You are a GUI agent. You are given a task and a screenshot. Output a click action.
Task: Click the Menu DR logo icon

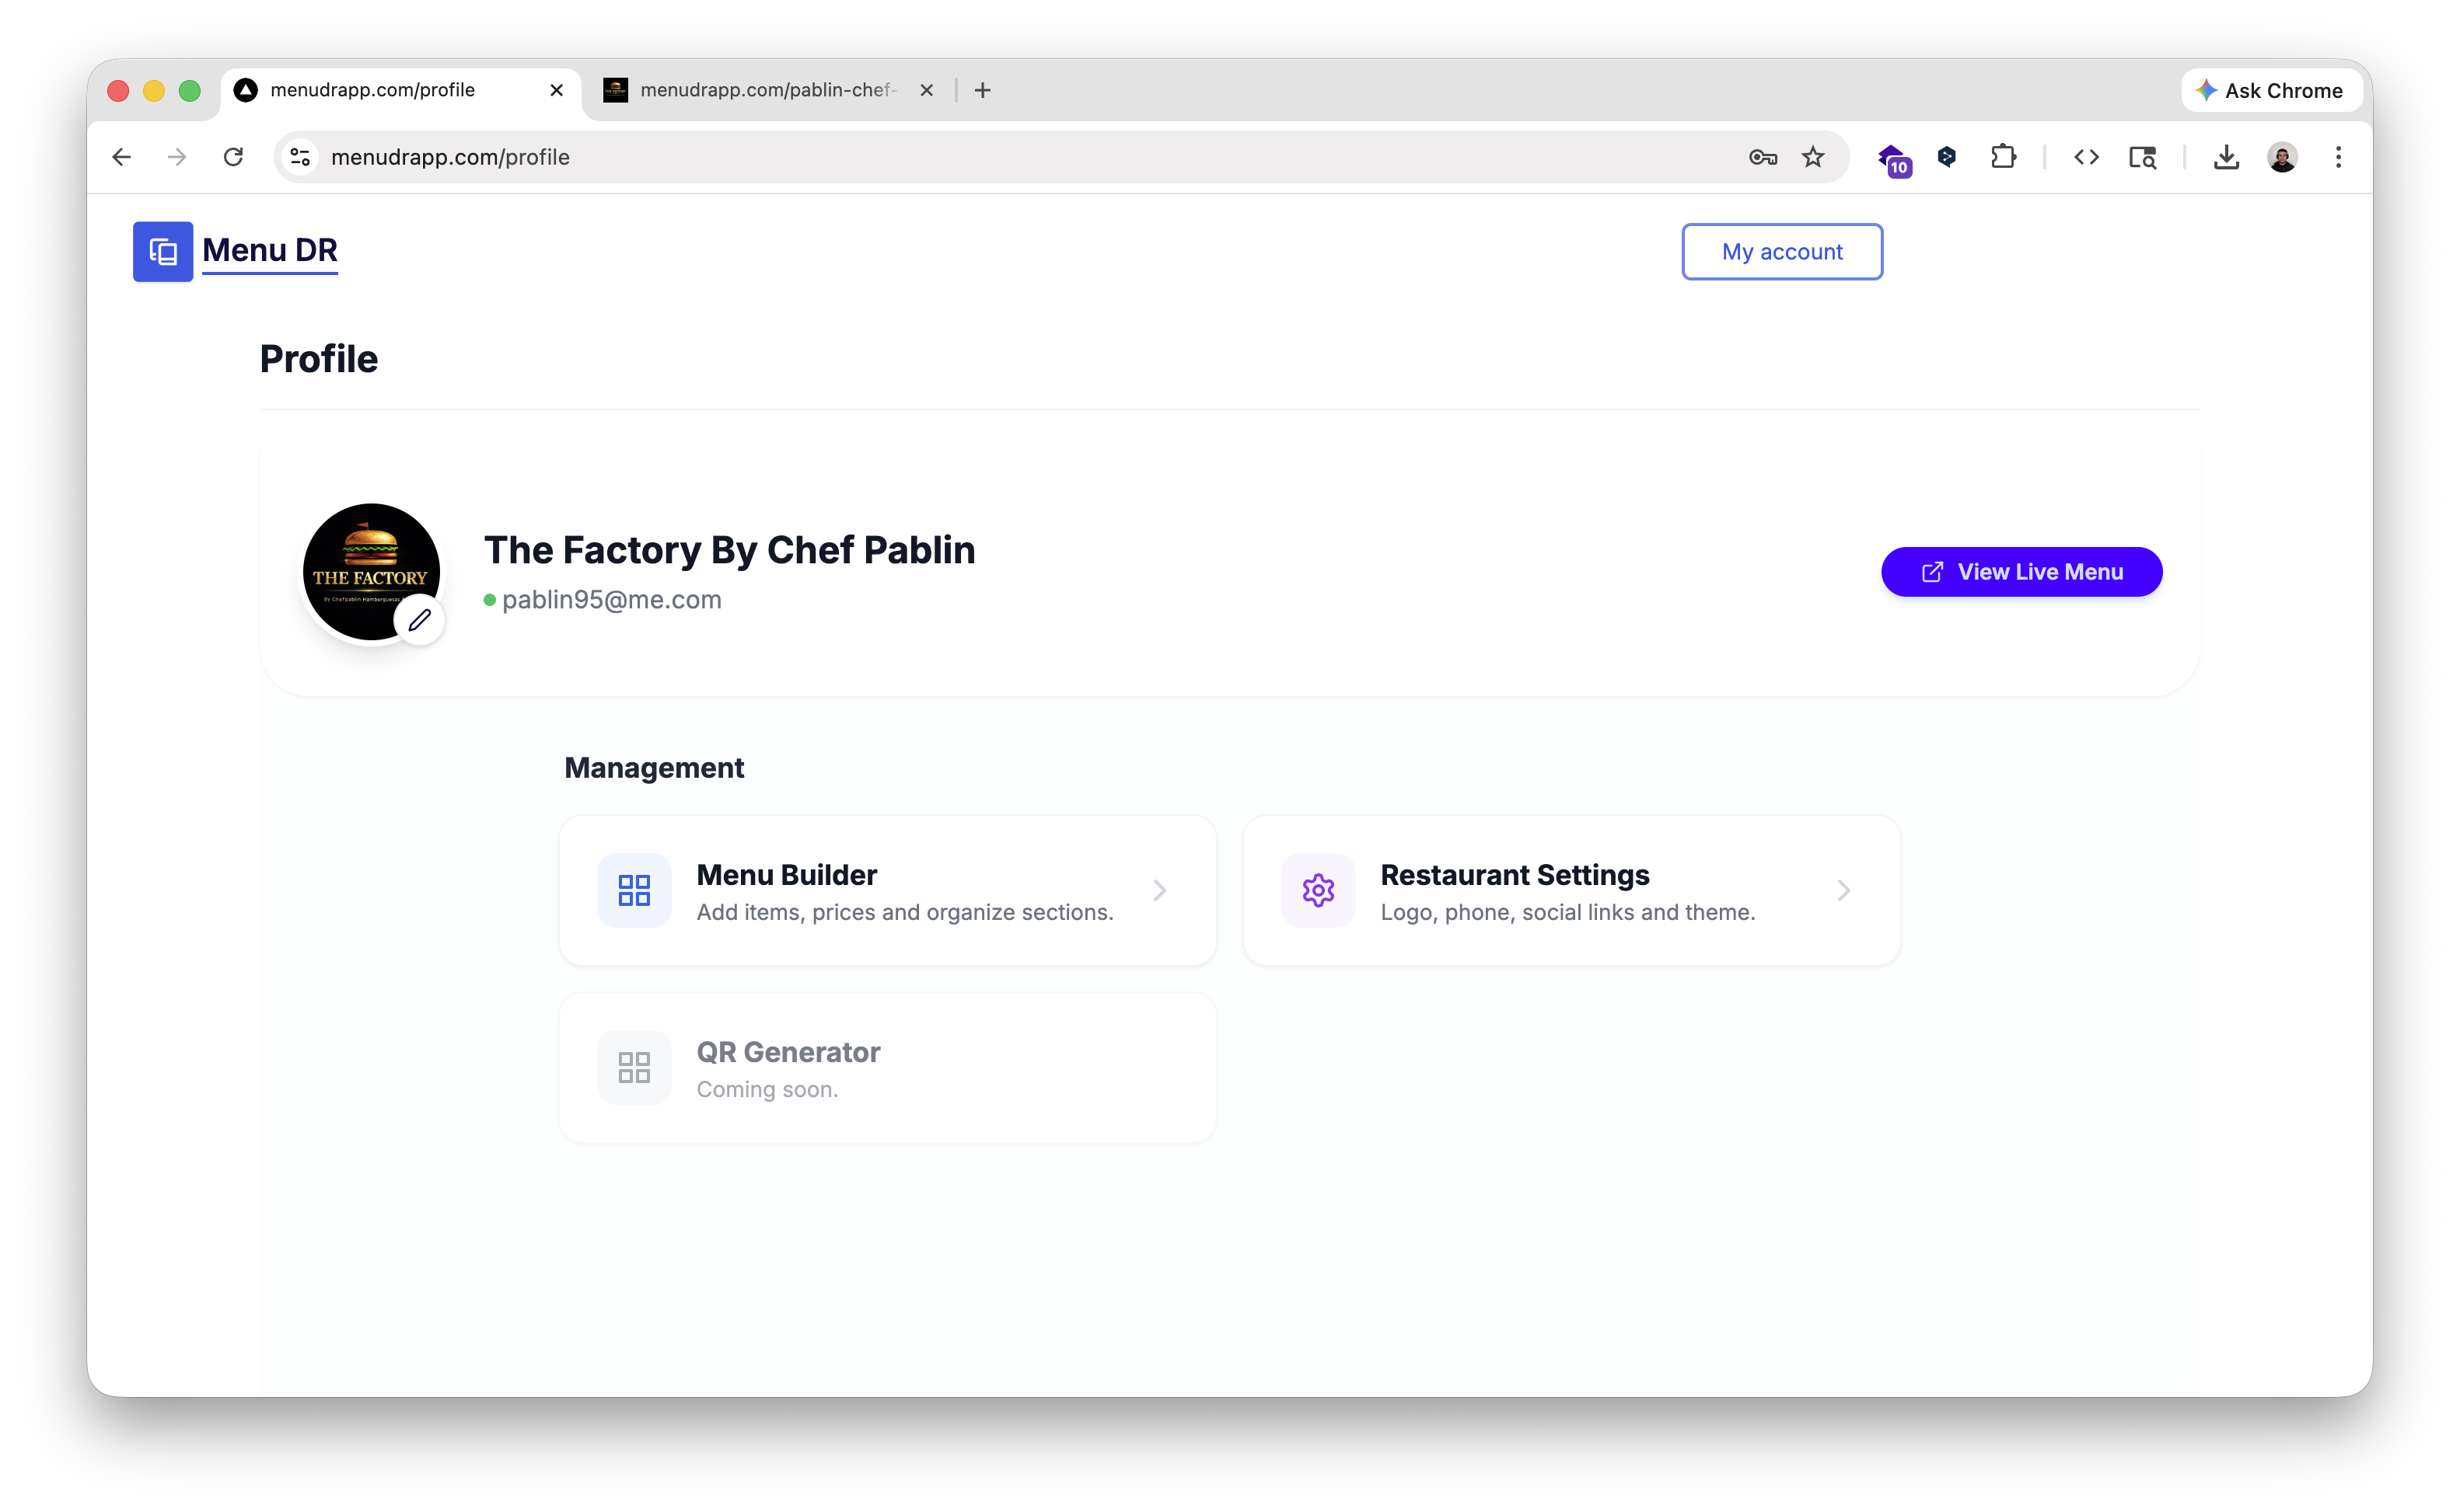[x=163, y=252]
